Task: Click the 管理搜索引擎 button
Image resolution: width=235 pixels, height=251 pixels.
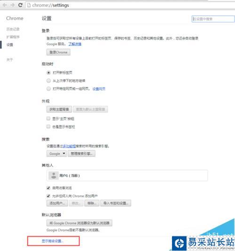Action: [x=81, y=154]
